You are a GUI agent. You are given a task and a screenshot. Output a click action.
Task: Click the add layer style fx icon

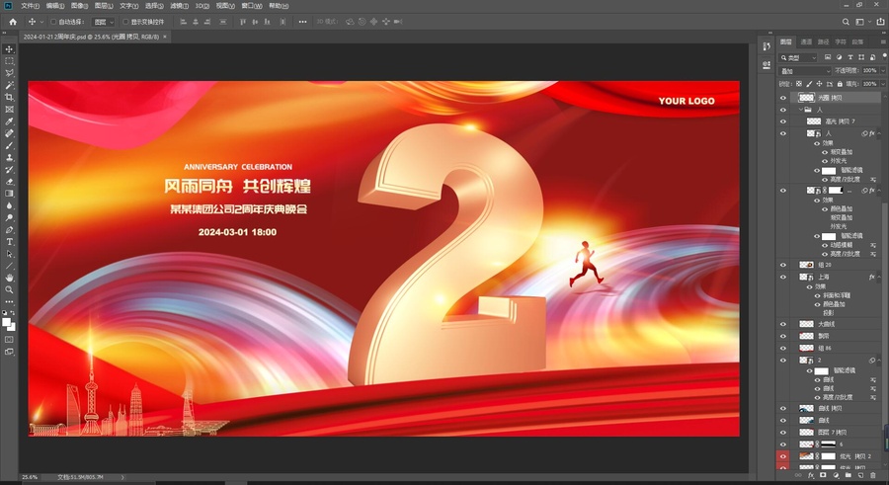pyautogui.click(x=811, y=475)
